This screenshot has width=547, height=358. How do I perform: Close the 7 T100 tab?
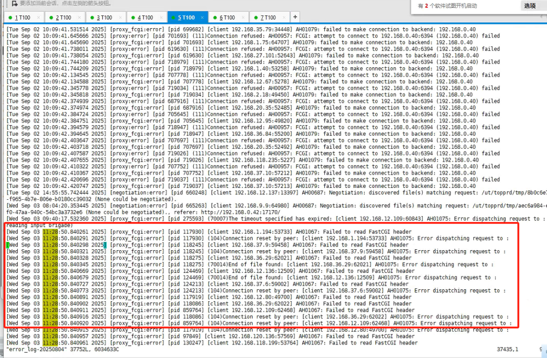tap(285, 16)
